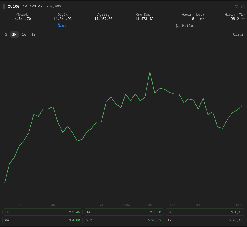The height and width of the screenshot is (227, 247).
Task: Click the 6A % 4,80 performance box
Action: click(x=42, y=220)
